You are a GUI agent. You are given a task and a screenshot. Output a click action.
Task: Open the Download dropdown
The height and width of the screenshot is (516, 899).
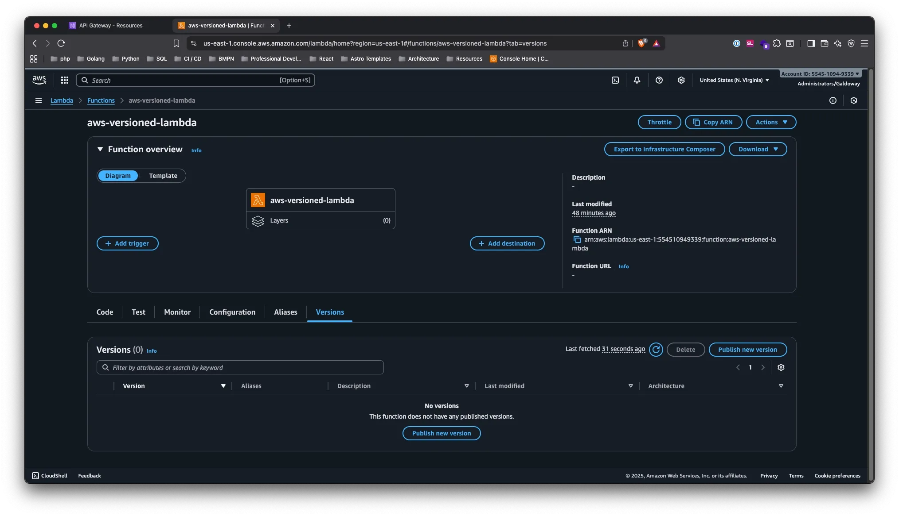coord(758,149)
